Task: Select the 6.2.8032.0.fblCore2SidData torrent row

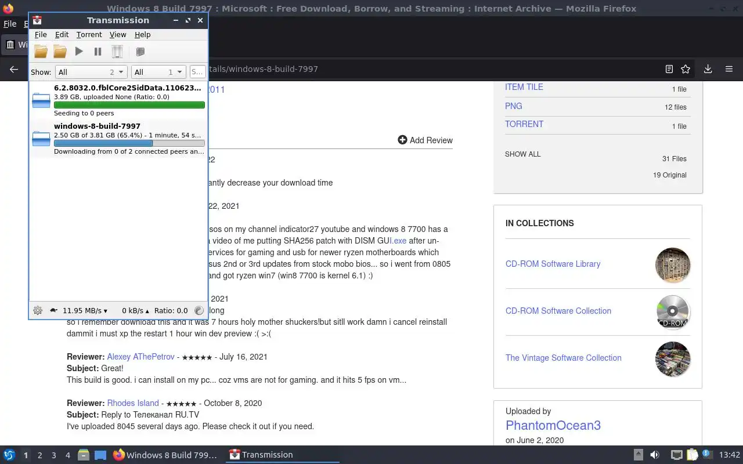Action: pos(118,100)
